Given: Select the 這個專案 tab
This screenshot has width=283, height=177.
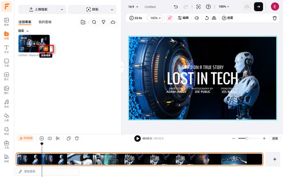Looking at the screenshot, I should click(x=25, y=22).
